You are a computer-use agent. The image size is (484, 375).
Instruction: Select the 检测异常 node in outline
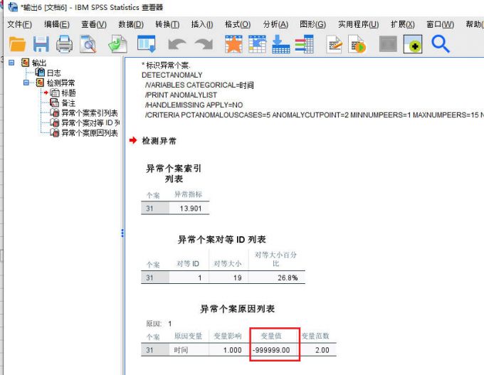point(60,83)
